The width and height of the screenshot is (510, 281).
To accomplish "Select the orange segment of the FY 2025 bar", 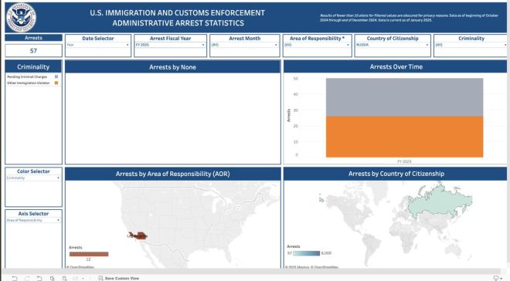I will coord(404,137).
